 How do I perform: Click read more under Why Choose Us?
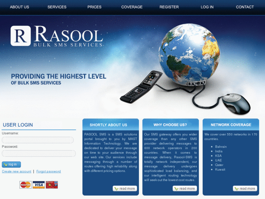185,188
